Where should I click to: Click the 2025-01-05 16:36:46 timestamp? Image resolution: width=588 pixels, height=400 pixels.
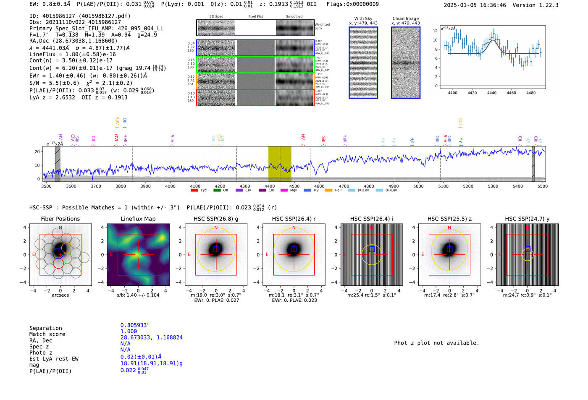point(475,5)
